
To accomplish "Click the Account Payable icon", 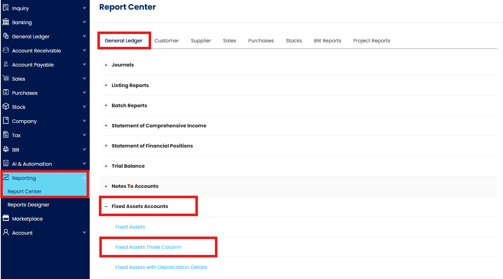I will click(6, 64).
